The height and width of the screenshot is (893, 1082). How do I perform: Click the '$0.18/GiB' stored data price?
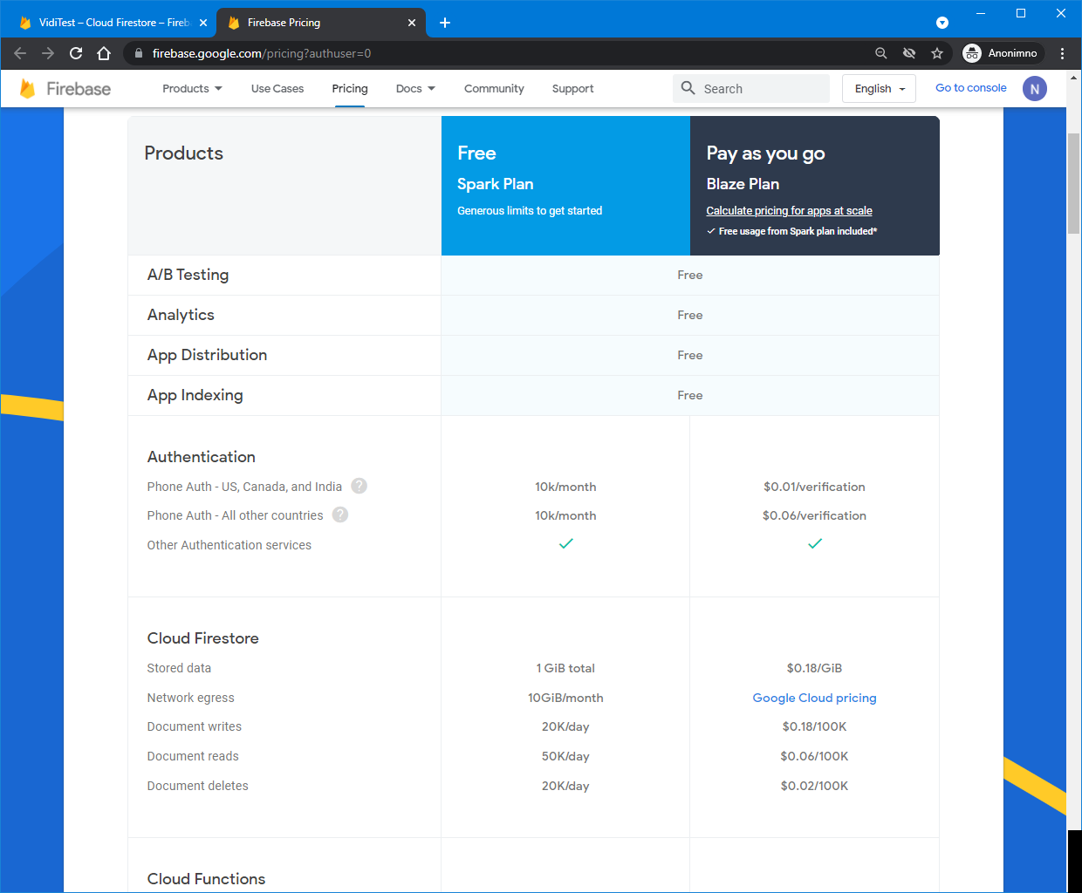click(814, 668)
